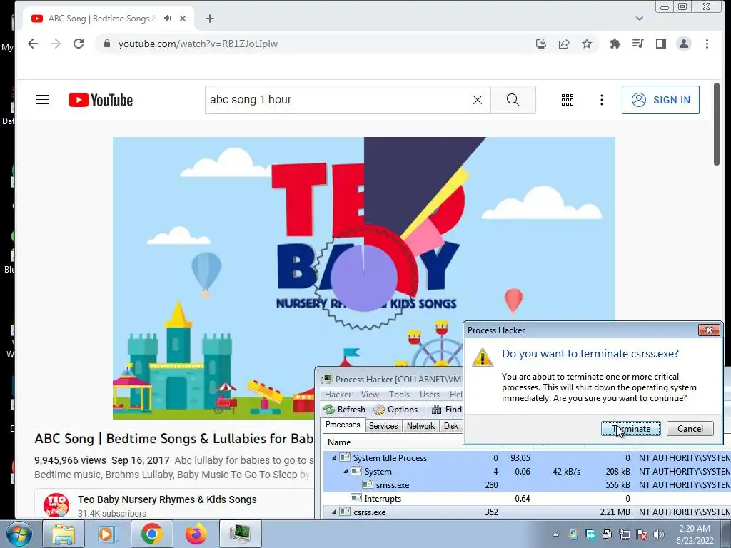Open YouTube guide hamburger menu
Screen dimensions: 731x548
pos(43,100)
